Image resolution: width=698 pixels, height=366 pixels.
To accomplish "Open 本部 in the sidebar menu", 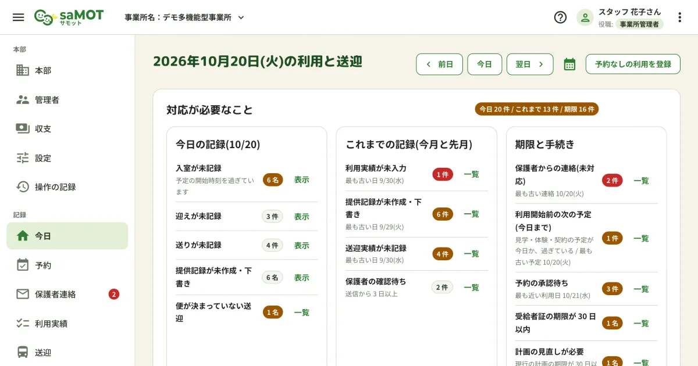I will tap(67, 70).
